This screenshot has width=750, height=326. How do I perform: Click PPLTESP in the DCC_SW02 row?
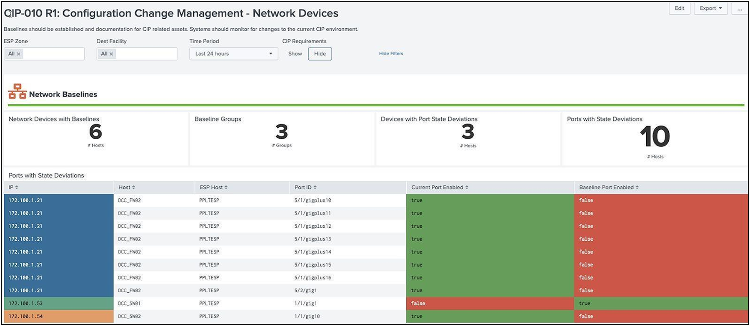[209, 316]
